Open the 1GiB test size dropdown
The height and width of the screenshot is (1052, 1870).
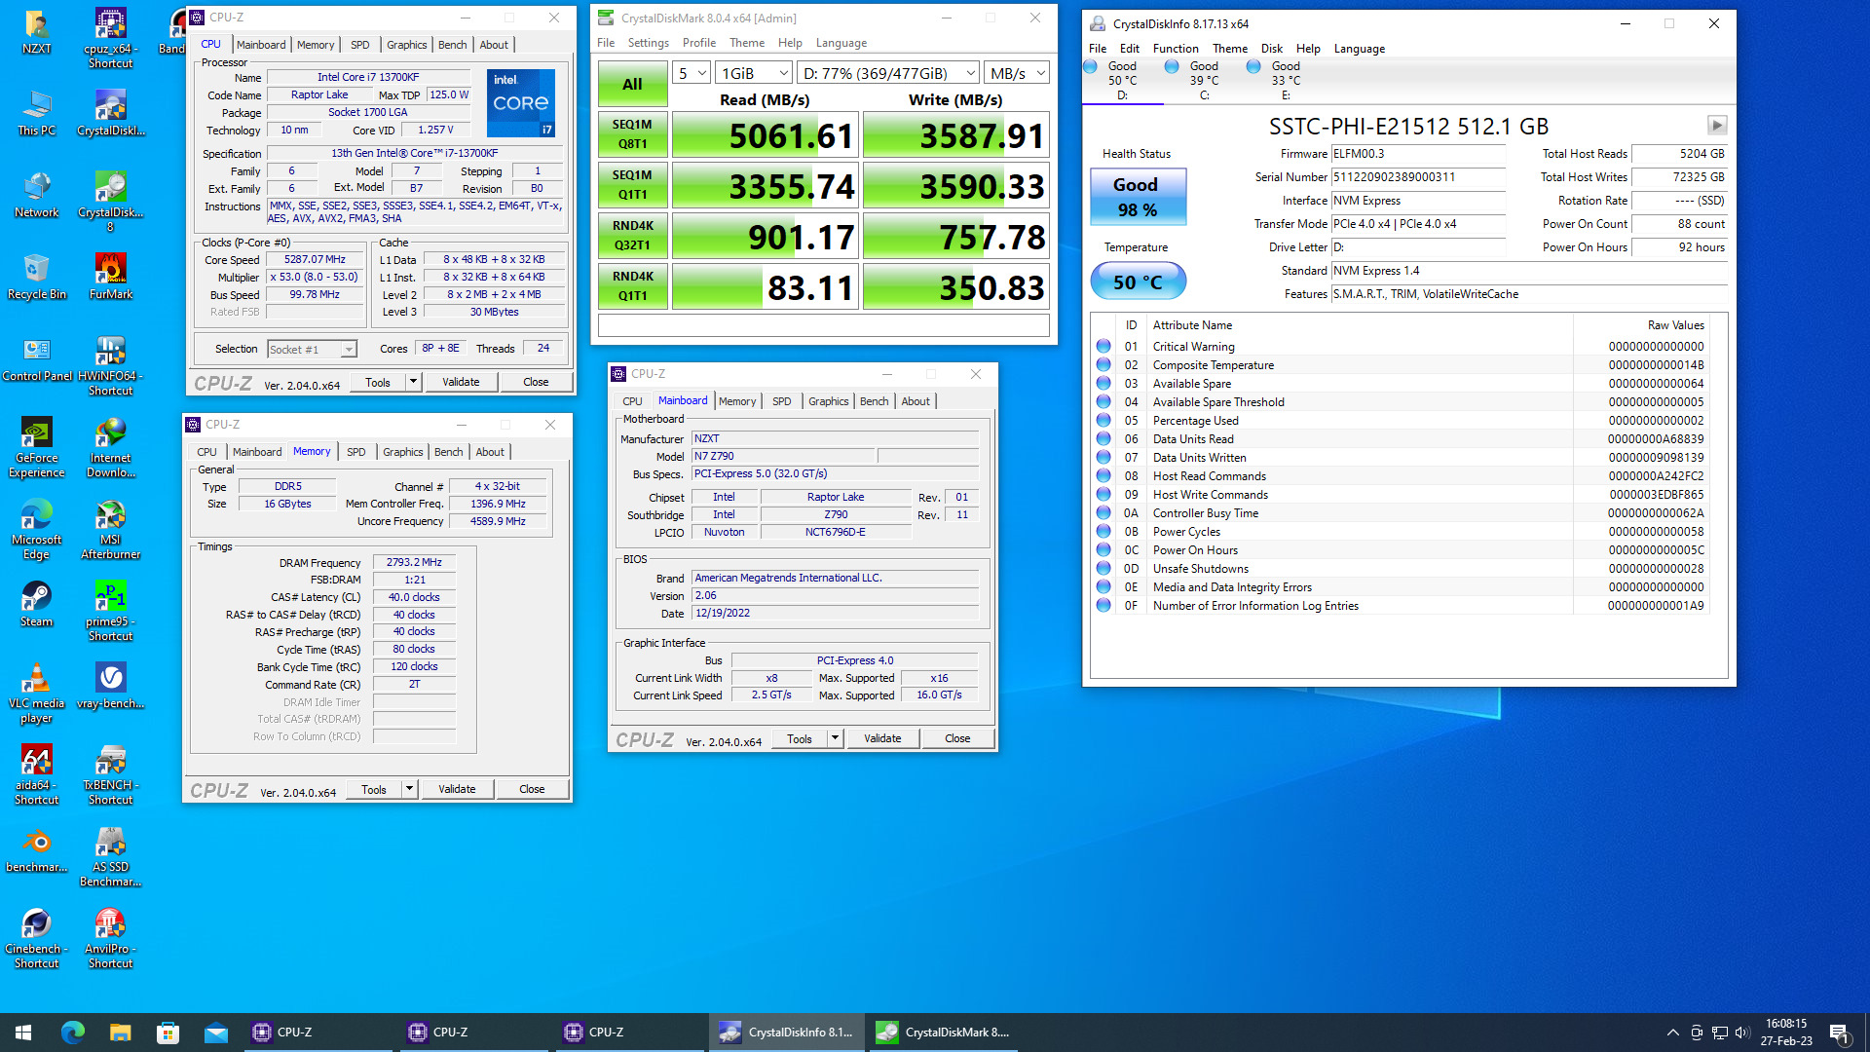[x=752, y=72]
